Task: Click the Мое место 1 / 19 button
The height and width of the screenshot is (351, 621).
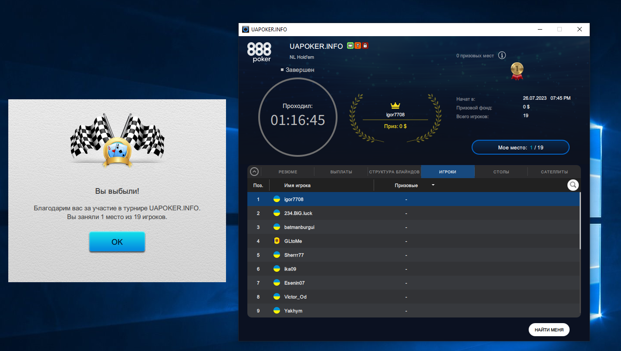Action: tap(520, 147)
